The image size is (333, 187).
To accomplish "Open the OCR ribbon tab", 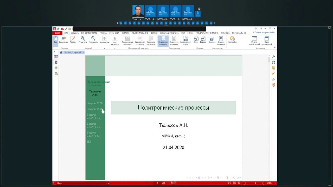I will click(x=183, y=33).
